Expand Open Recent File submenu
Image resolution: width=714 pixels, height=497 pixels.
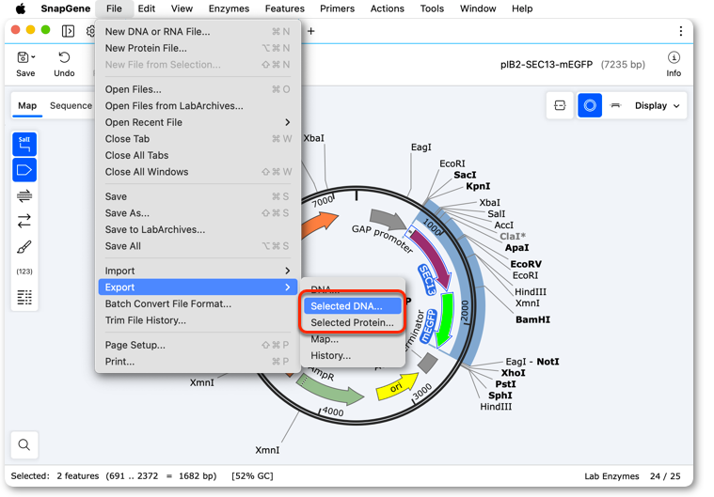pyautogui.click(x=198, y=122)
